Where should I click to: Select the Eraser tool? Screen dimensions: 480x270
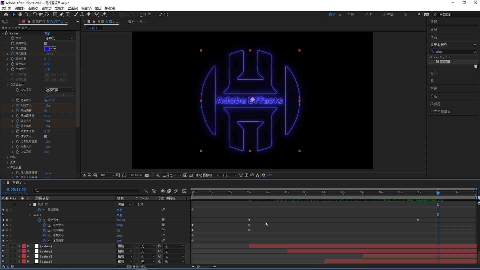(x=88, y=14)
